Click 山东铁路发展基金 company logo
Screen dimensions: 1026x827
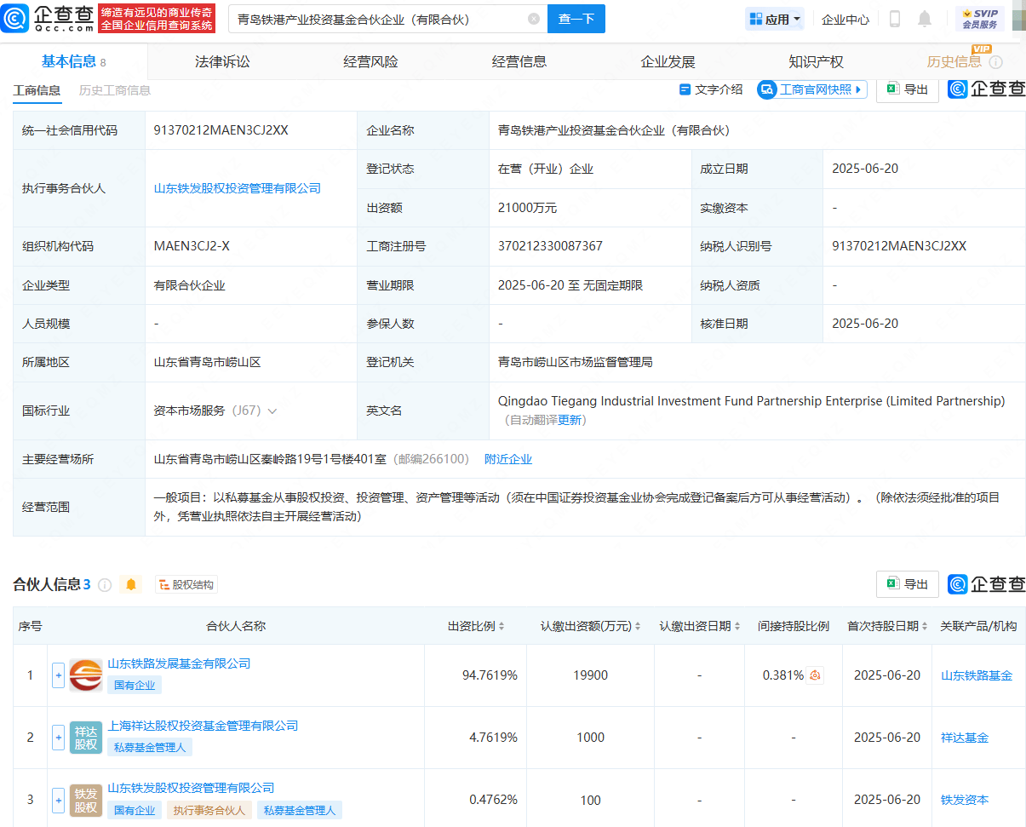[85, 675]
